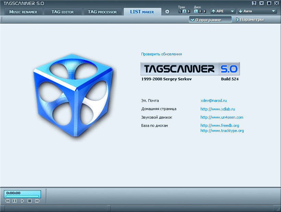This screenshot has width=281, height=212.
Task: Visit the http://www.xdlab.ru homepage link
Action: 218,109
